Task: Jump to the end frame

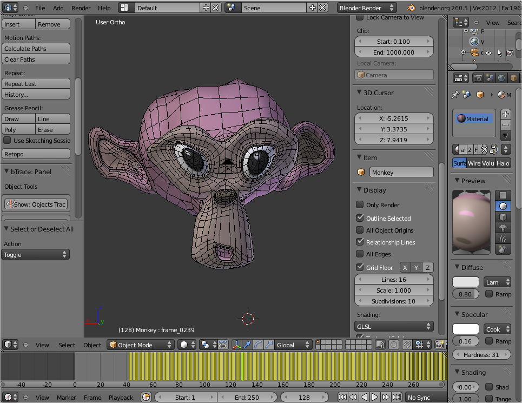Action: (398, 398)
